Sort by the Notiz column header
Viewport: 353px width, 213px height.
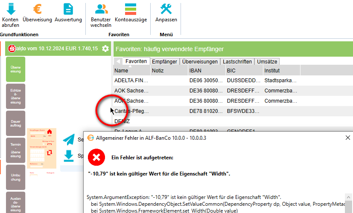169,71
